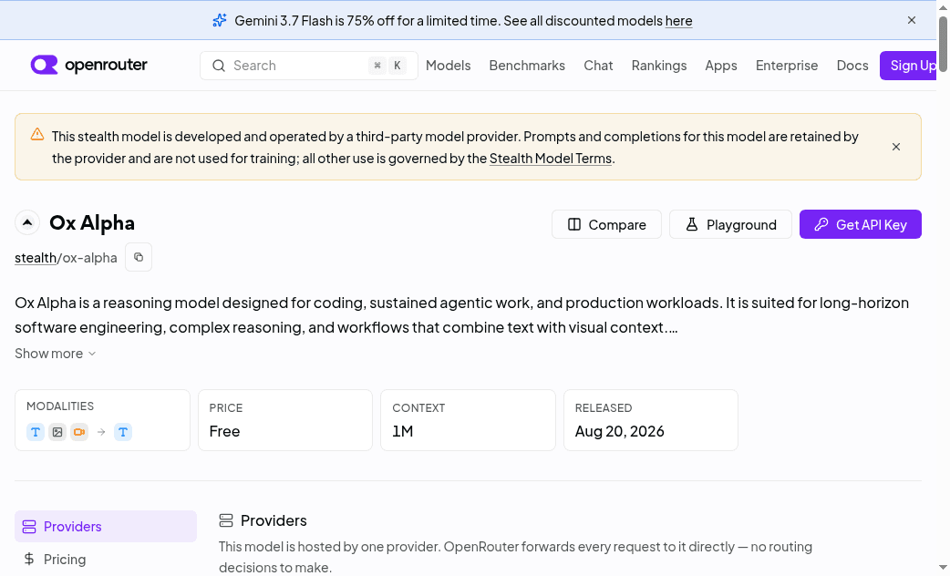Click the '1M' context value
Screen dimensions: 950x576
pyautogui.click(x=403, y=431)
